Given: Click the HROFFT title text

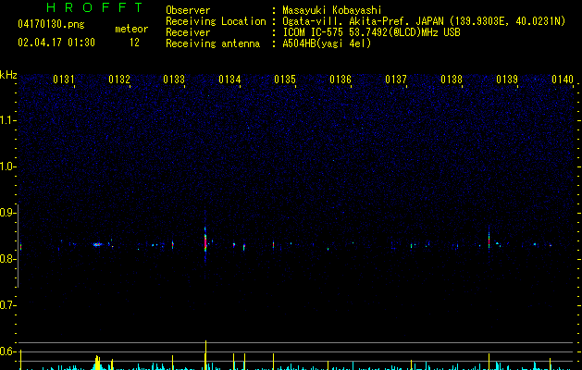Looking at the screenshot, I should pyautogui.click(x=94, y=7).
